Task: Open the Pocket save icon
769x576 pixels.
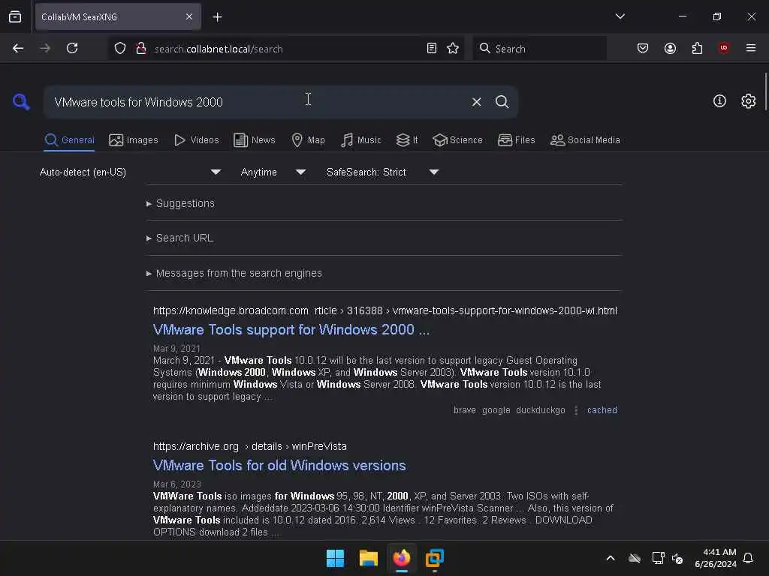Action: click(643, 49)
